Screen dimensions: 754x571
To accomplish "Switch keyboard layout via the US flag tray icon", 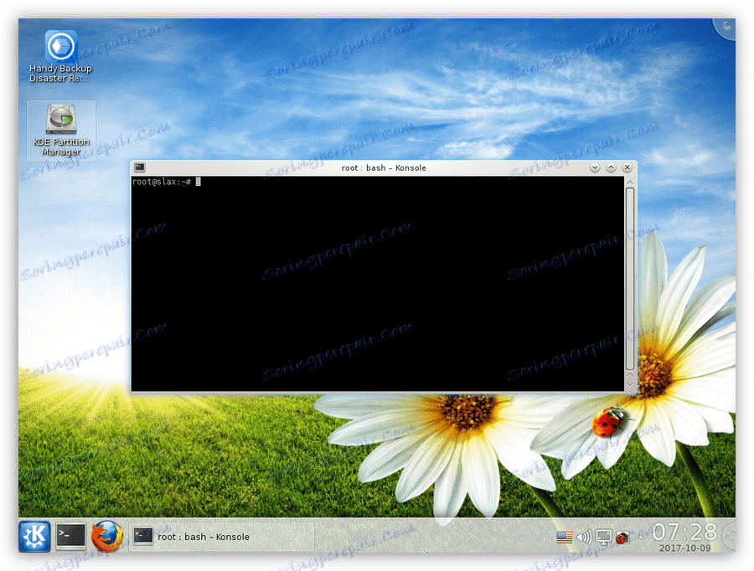I will click(x=563, y=537).
